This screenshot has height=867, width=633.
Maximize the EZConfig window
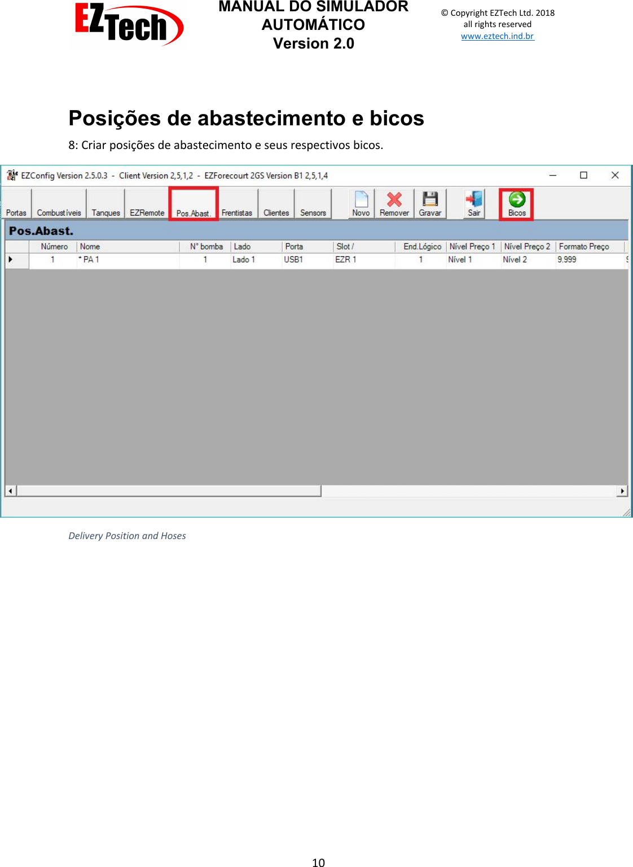click(584, 176)
